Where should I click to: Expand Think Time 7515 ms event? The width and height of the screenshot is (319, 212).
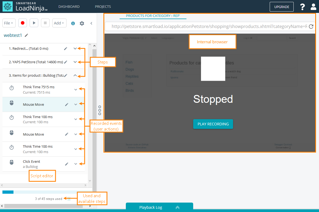click(76, 90)
